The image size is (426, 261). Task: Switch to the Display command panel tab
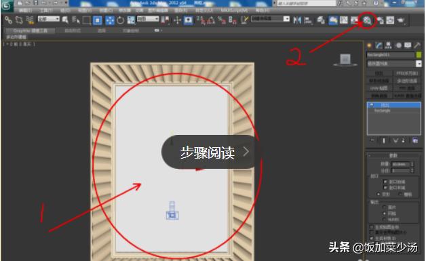click(x=408, y=45)
